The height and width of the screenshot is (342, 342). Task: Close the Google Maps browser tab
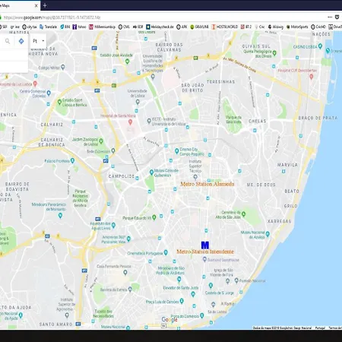36,5
